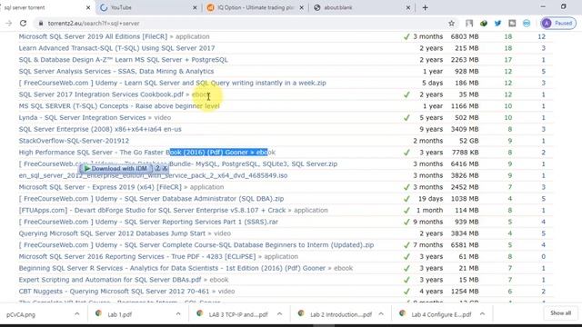Screen dimensions: 582x327
Task: Open StackOverflow-SQL-Server-201912 link
Action: (x=74, y=141)
